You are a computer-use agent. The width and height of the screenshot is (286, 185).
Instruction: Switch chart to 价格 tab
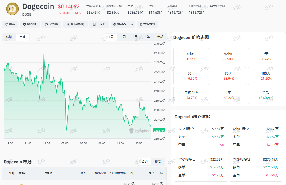[x=9, y=37]
